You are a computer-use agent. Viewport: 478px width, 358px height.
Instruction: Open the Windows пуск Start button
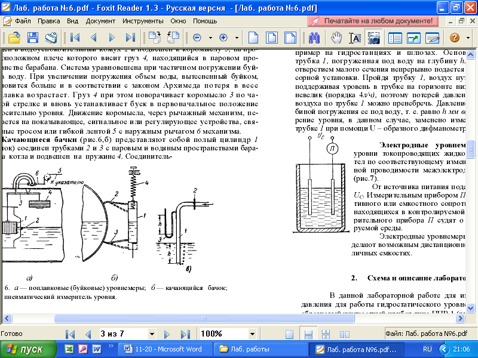point(28,349)
